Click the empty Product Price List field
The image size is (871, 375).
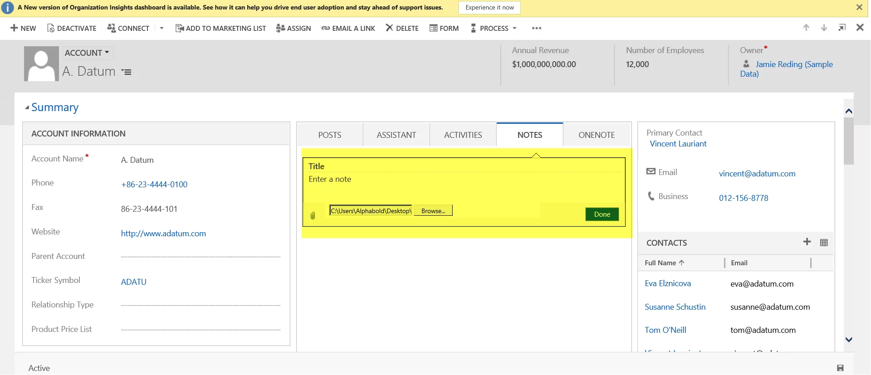[x=201, y=330]
